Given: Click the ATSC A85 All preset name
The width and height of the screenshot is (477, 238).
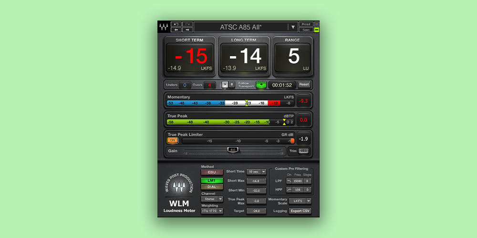Looking at the screenshot, I should (241, 27).
